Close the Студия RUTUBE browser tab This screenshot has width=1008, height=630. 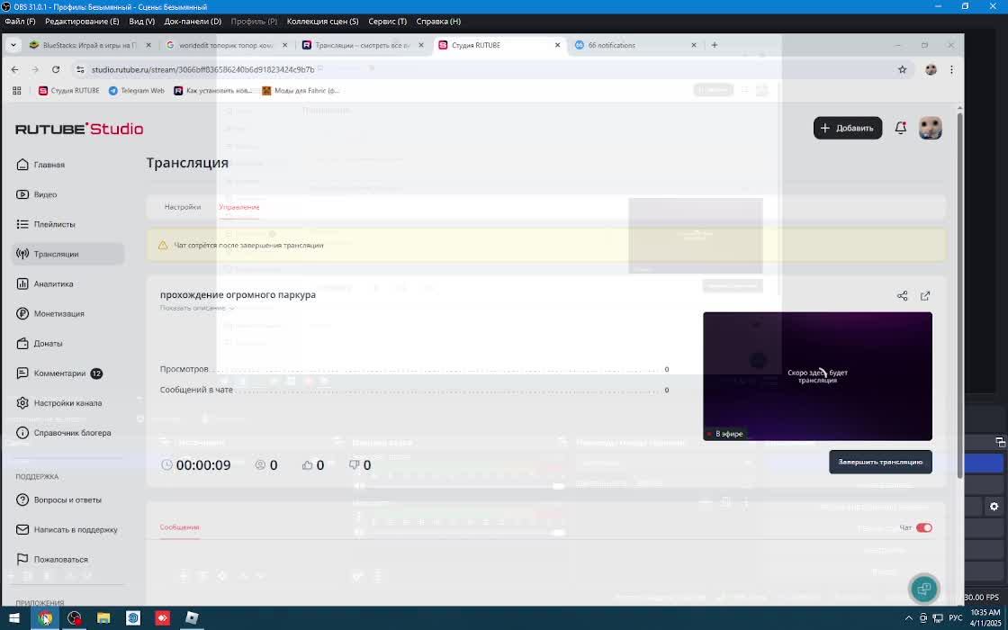pos(557,45)
